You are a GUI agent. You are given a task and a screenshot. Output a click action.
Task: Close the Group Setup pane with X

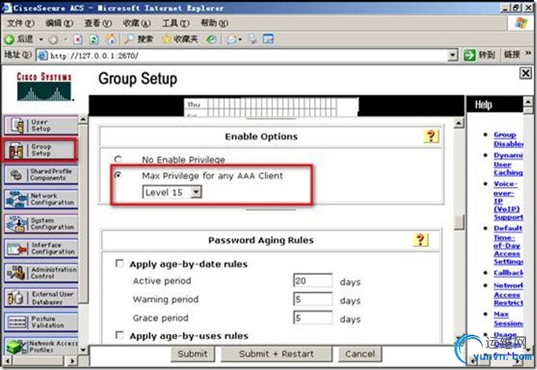coord(525,73)
